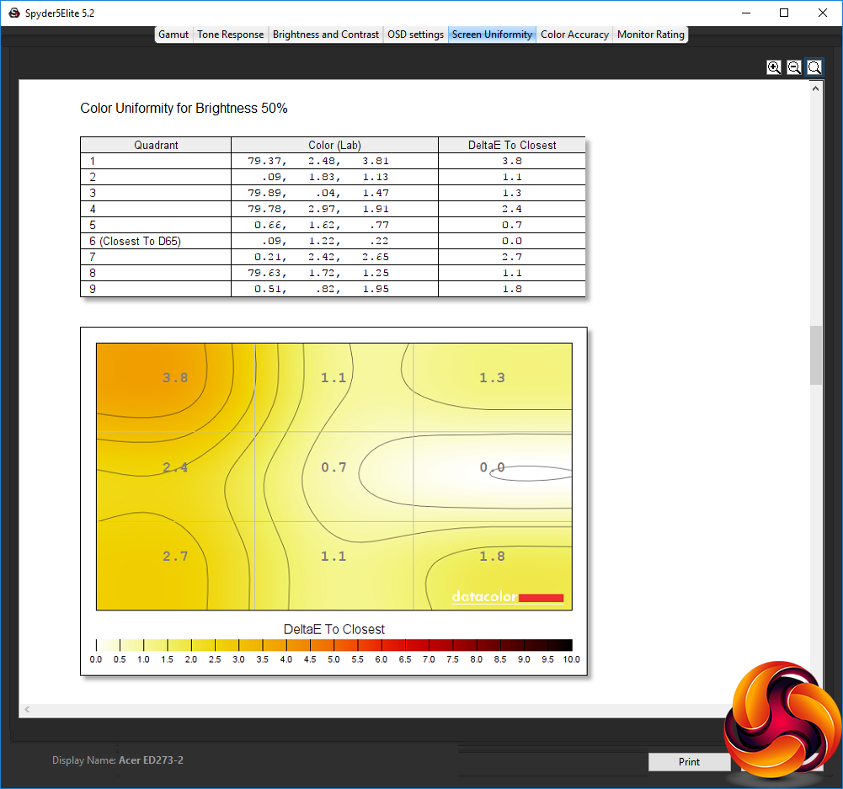Go to the Color Accuracy tab

(x=574, y=35)
